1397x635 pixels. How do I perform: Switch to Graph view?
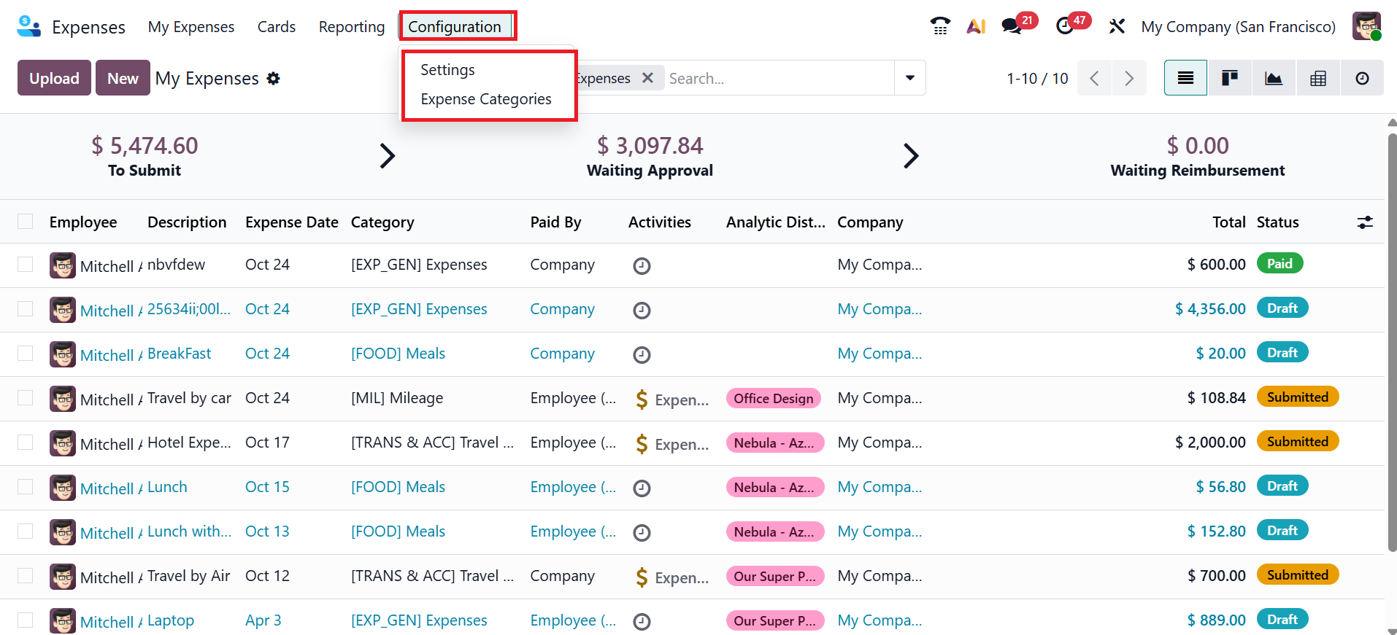(x=1274, y=78)
